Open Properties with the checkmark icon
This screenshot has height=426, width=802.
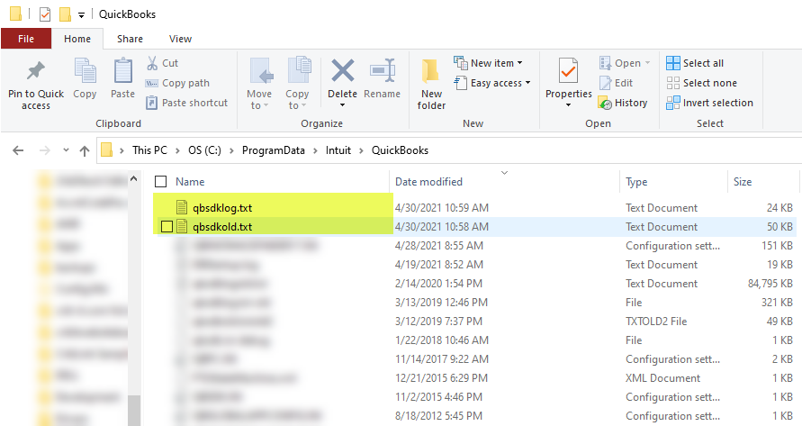tap(568, 70)
